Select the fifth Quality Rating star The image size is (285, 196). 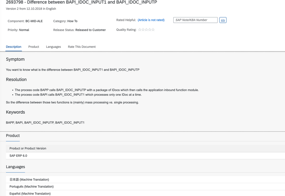153,30
